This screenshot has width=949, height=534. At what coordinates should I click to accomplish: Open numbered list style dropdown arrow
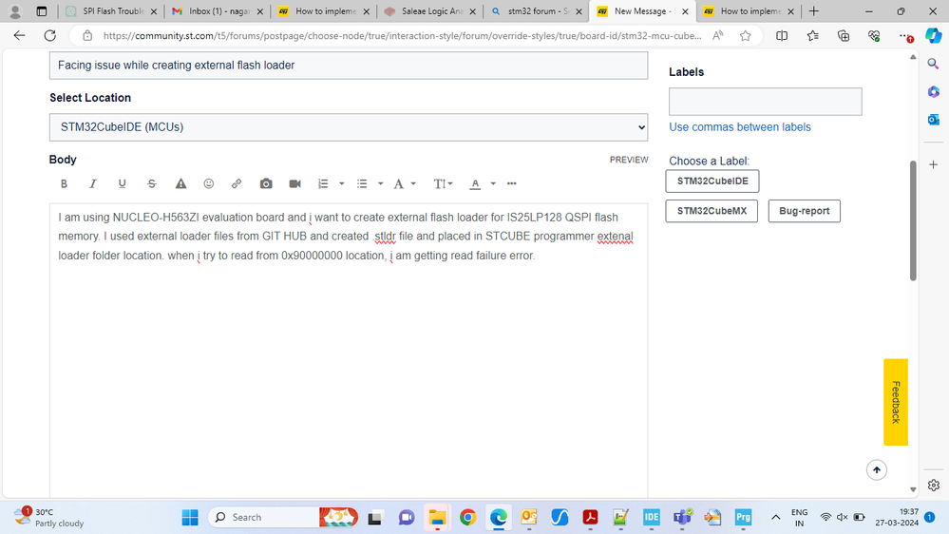[341, 183]
